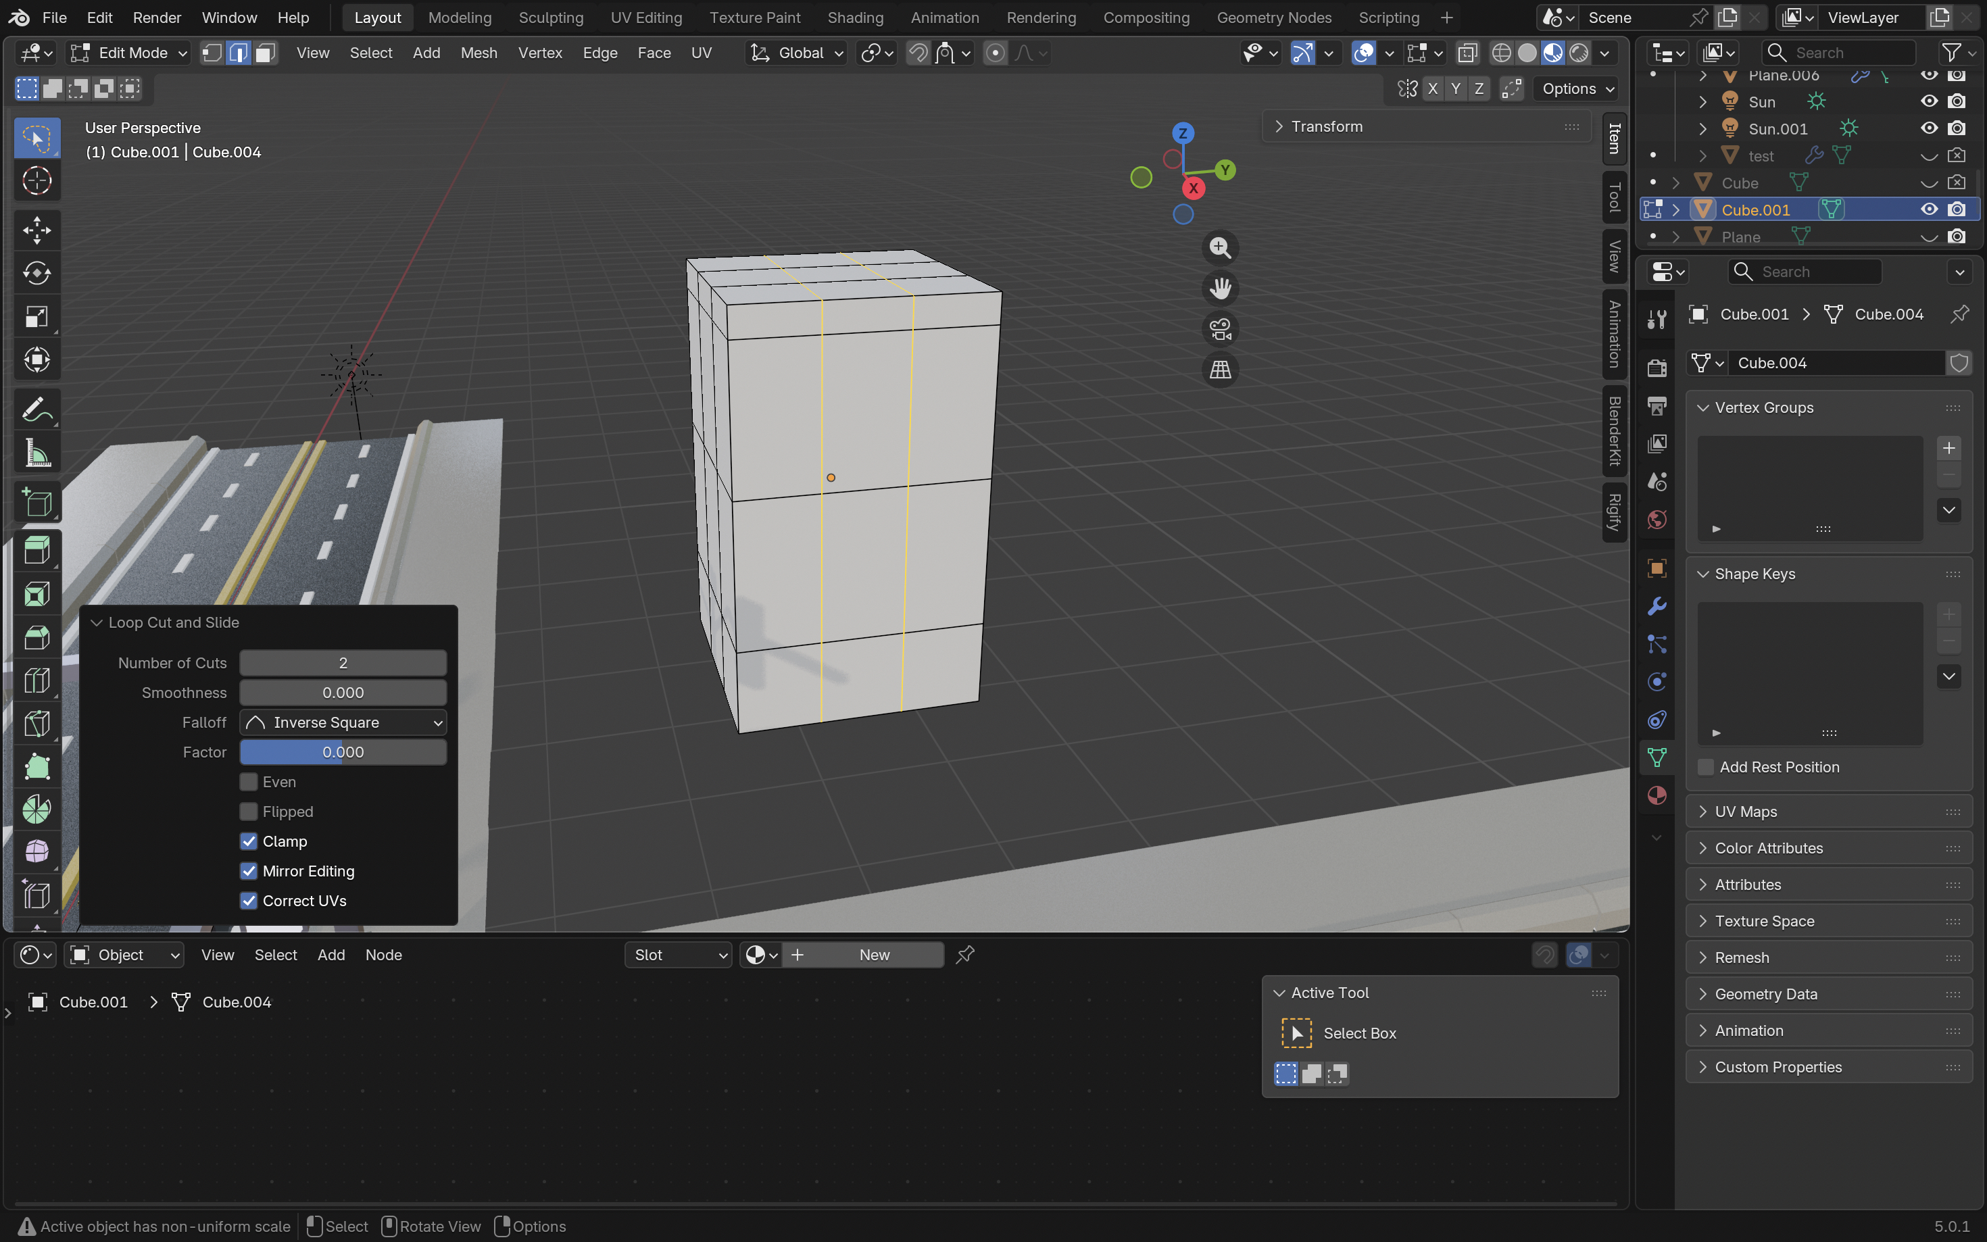
Task: Select the Annotate tool
Action: 37,409
